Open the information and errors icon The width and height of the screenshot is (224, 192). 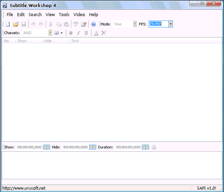84,24
